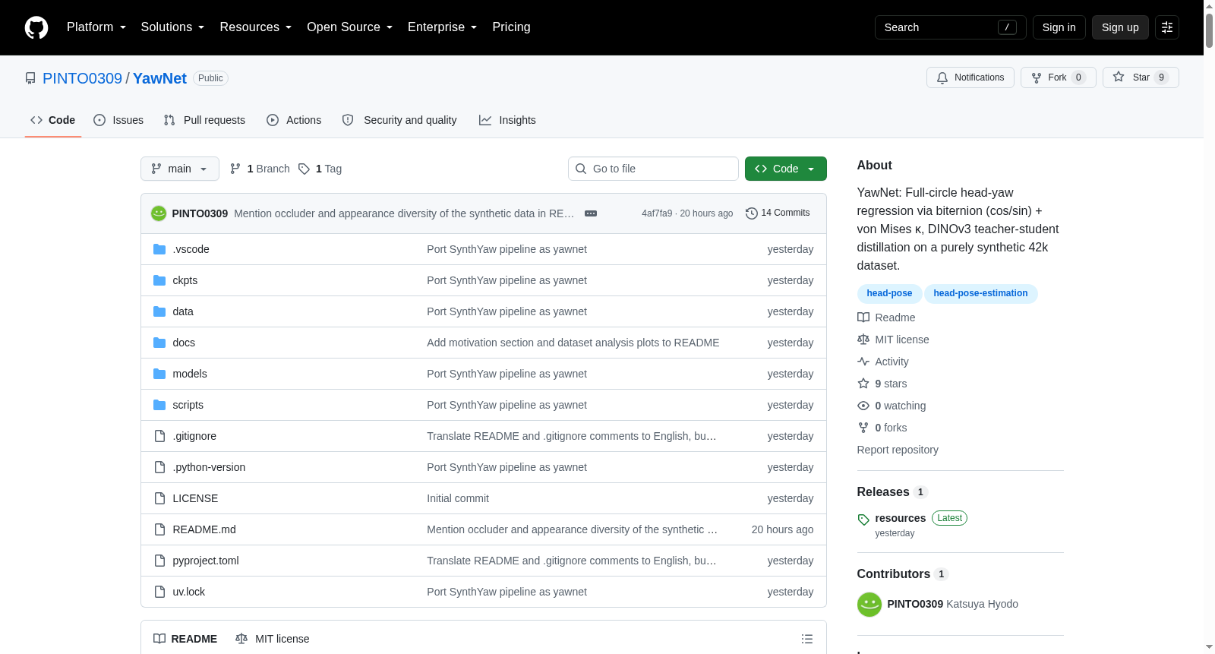Open the Platform dropdown menu

coord(96,27)
